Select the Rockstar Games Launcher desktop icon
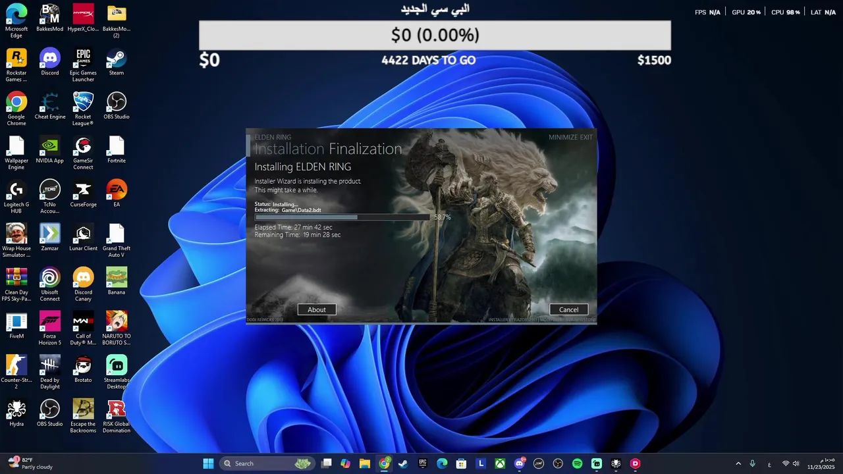The width and height of the screenshot is (843, 474). (16, 65)
